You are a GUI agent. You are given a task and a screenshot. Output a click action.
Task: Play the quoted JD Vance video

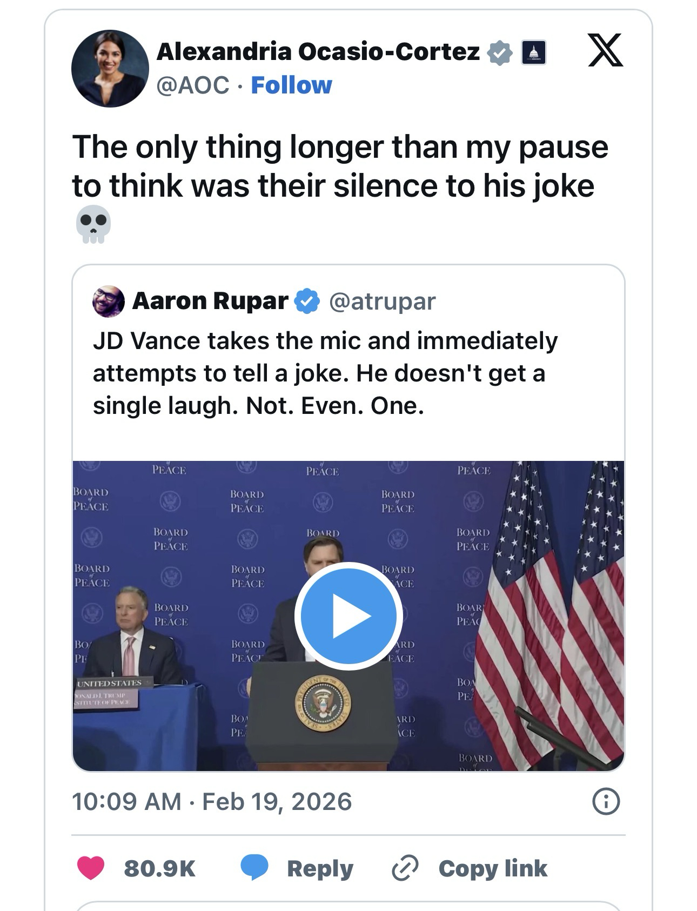[x=348, y=615]
